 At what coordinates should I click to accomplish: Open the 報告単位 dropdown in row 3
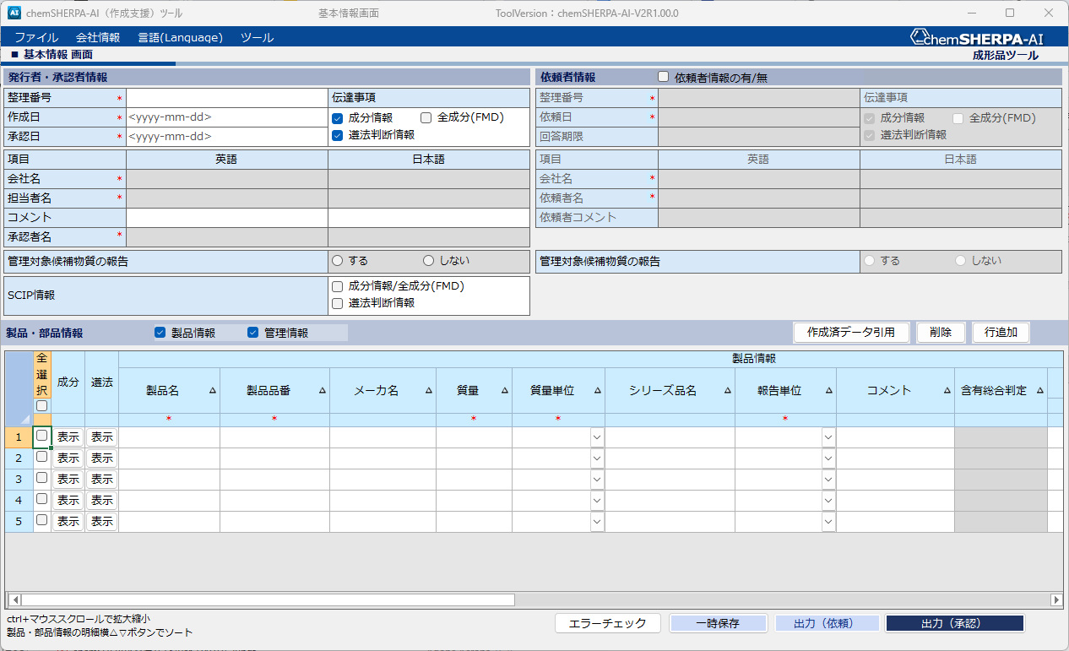pyautogui.click(x=828, y=480)
